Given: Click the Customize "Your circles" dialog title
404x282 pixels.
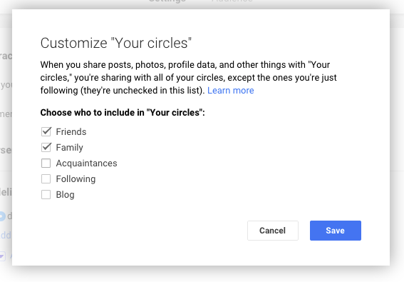Looking at the screenshot, I should [x=116, y=43].
